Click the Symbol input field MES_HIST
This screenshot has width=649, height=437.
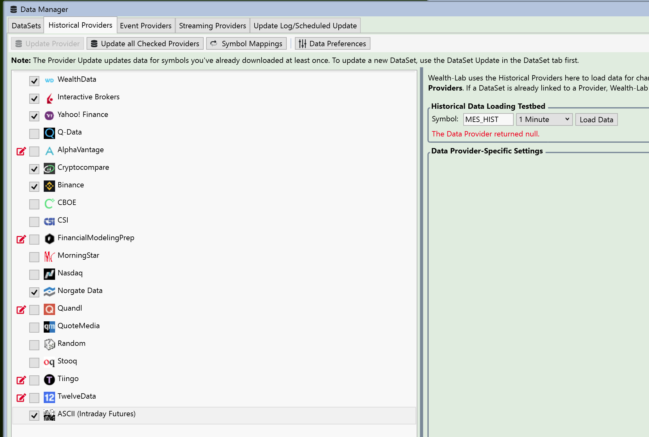click(x=488, y=119)
